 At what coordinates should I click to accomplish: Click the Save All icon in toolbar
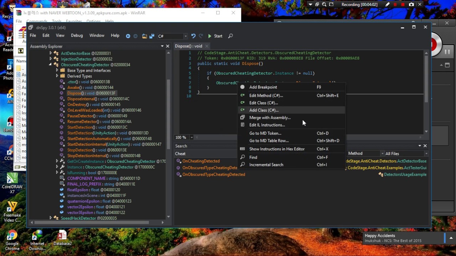point(152,36)
